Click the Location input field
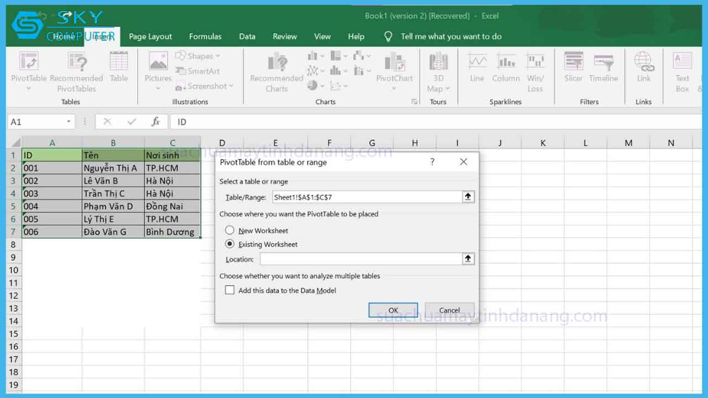 [361, 258]
